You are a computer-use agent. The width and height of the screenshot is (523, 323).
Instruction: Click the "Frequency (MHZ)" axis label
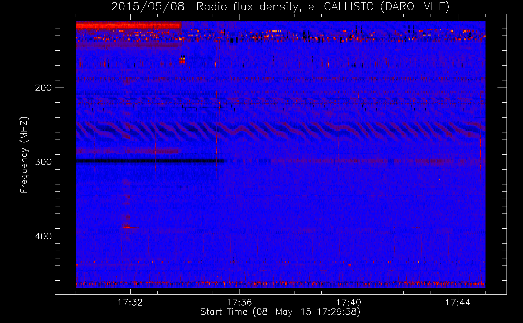pyautogui.click(x=24, y=155)
